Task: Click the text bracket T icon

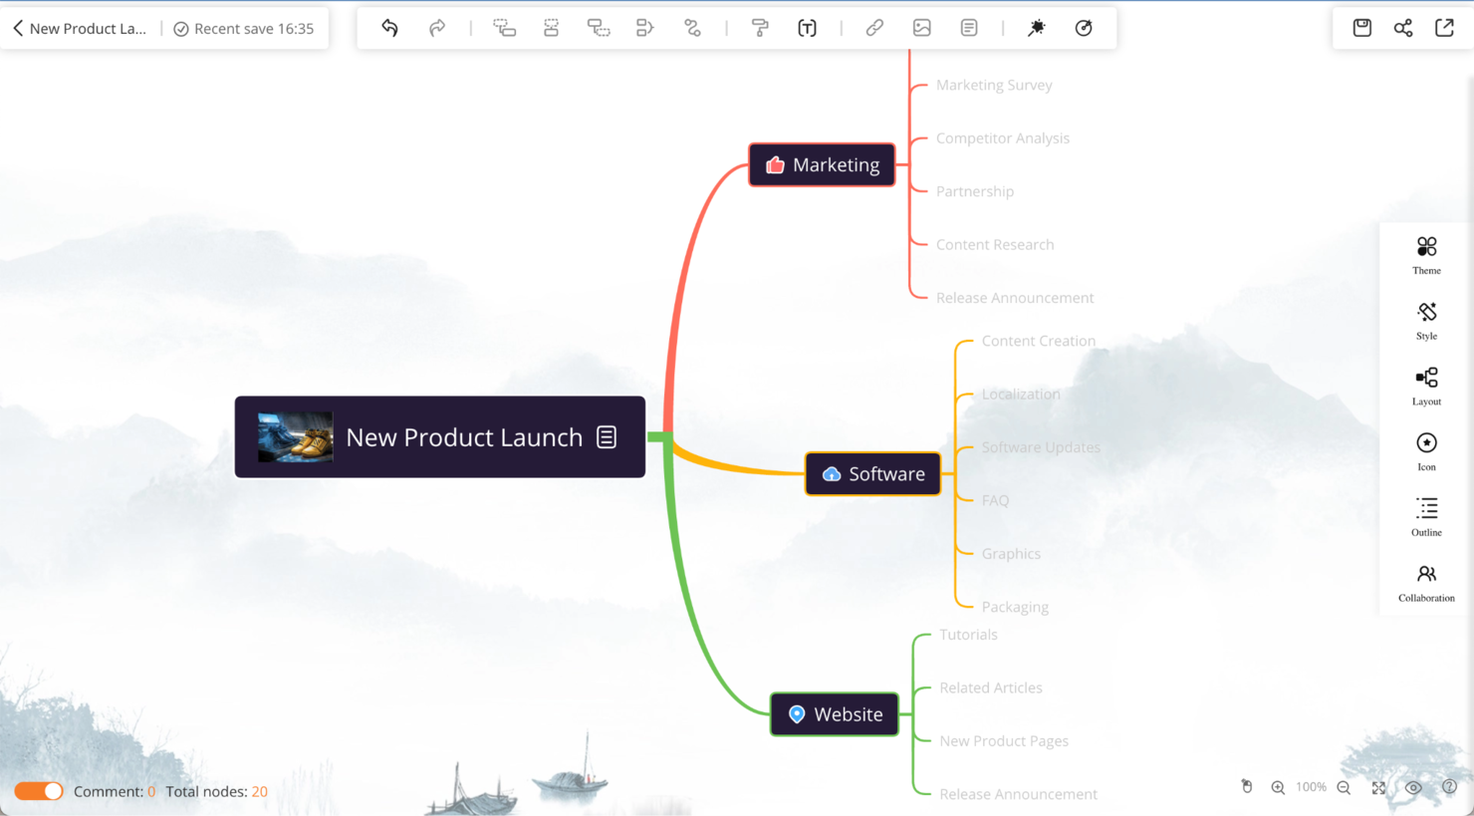Action: pyautogui.click(x=807, y=28)
